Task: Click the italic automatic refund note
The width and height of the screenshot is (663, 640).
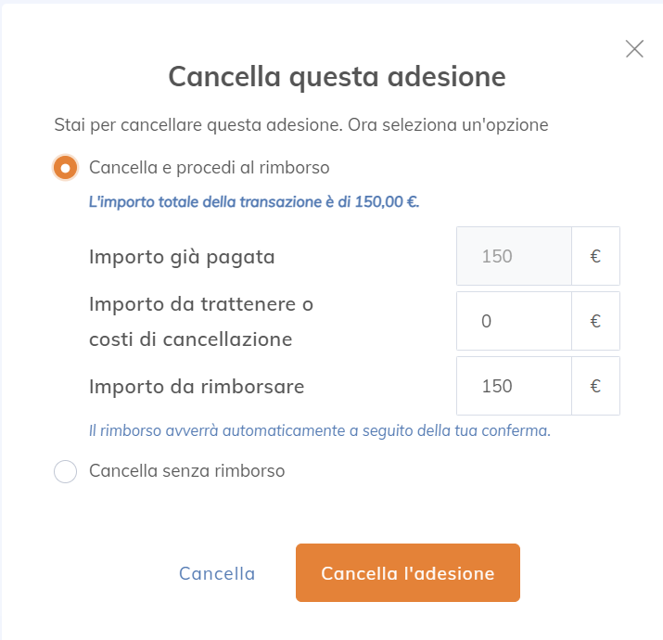Action: point(319,430)
